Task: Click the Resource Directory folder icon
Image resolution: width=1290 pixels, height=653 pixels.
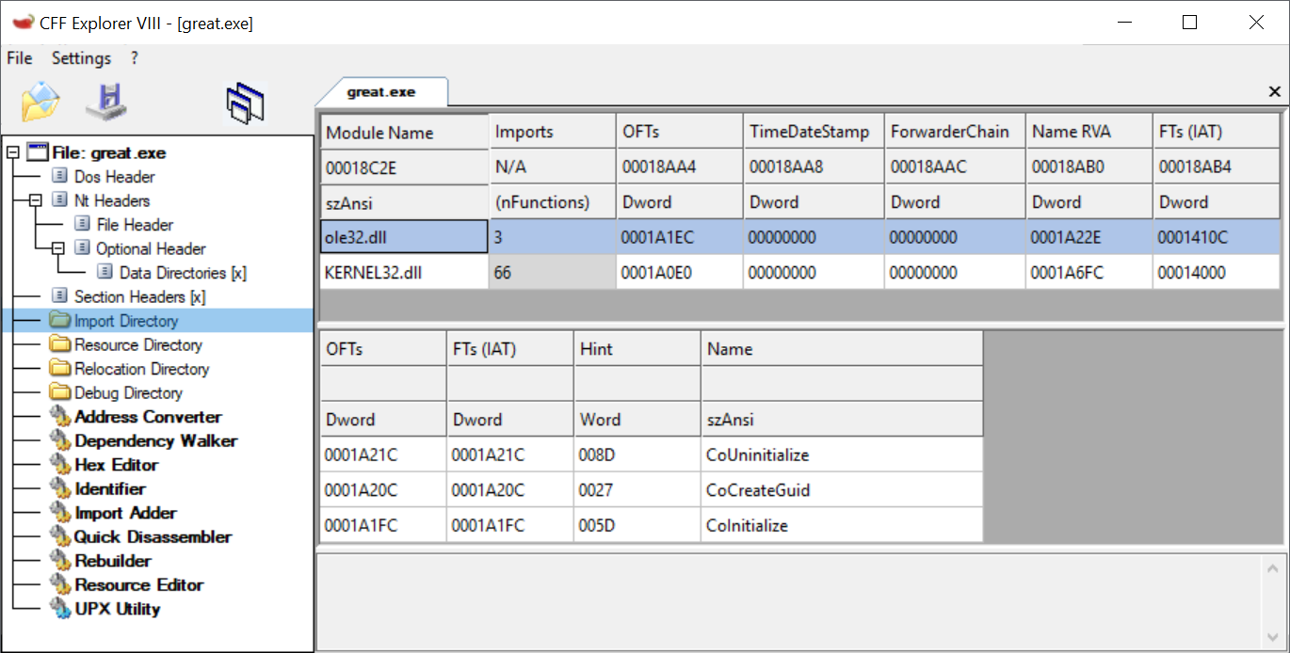Action: pyautogui.click(x=60, y=344)
